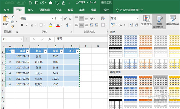Viewport: 180px width, 109px height.
Task: Click the phonetic guide wén icon
Action: click(67, 25)
